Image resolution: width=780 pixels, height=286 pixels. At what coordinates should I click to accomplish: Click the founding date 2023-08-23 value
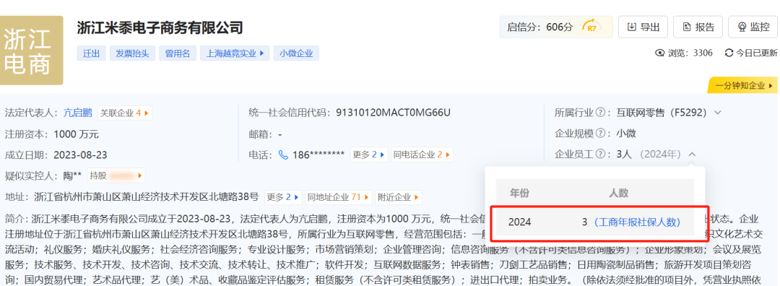[x=80, y=155]
